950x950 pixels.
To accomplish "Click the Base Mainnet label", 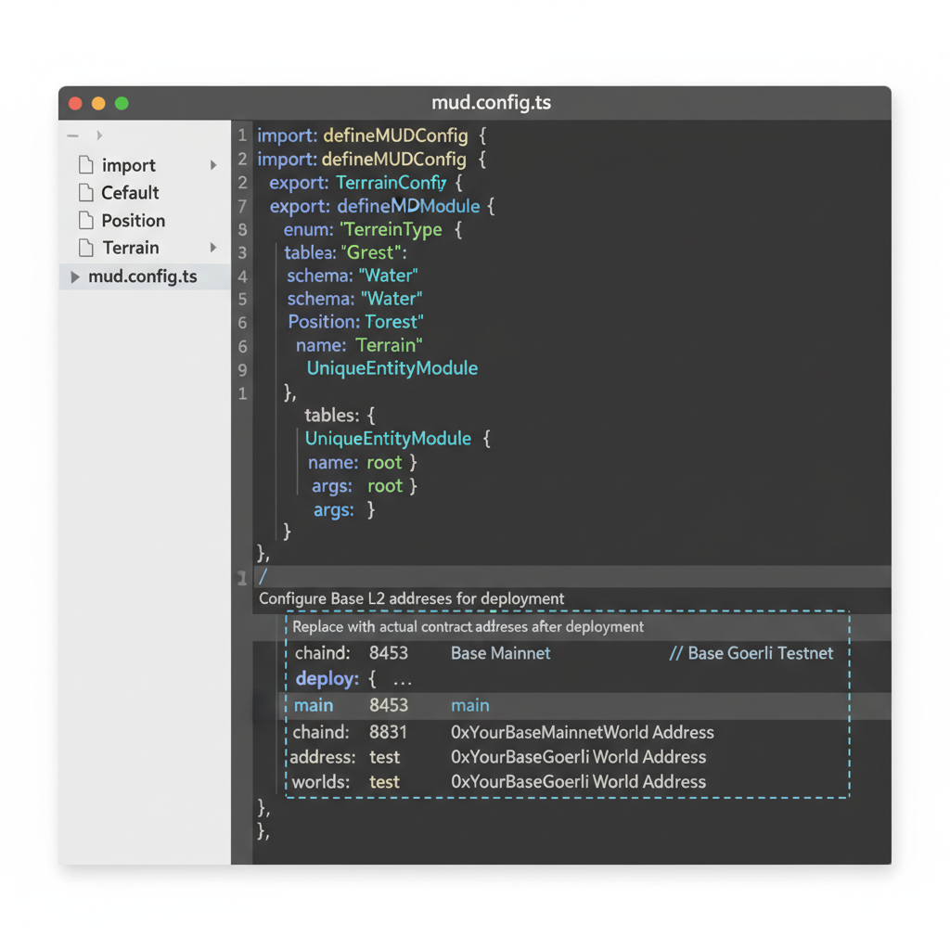I will [500, 653].
